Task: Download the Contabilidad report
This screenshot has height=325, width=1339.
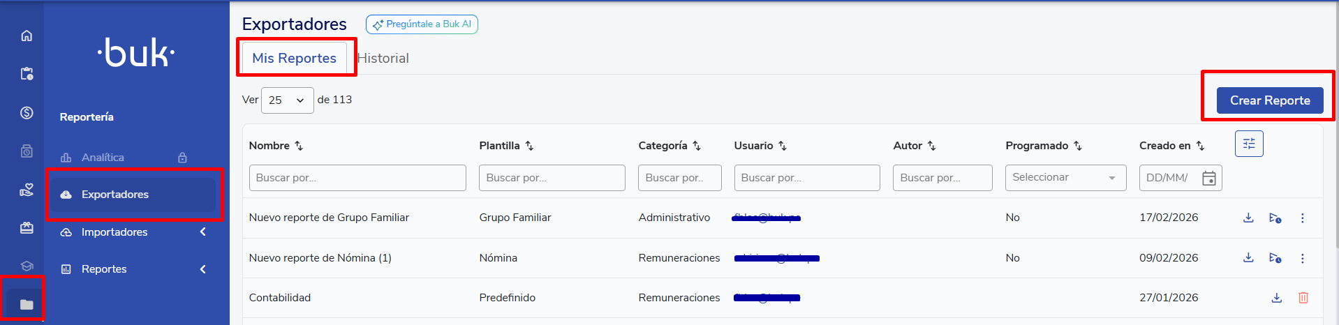Action: (1276, 298)
